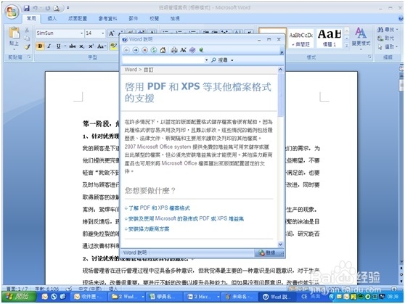Click the 取代 replace button

point(385,38)
